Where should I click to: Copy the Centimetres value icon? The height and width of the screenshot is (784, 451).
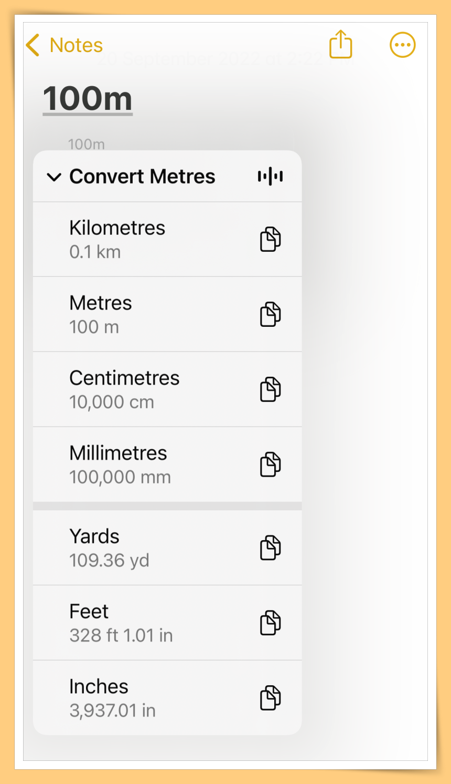click(271, 389)
